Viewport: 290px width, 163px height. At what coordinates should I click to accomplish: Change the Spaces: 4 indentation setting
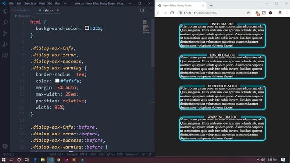(x=72, y=154)
